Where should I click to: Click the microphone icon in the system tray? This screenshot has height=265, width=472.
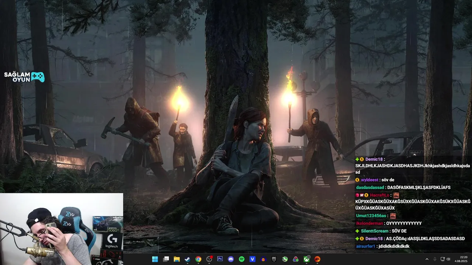tap(435, 259)
